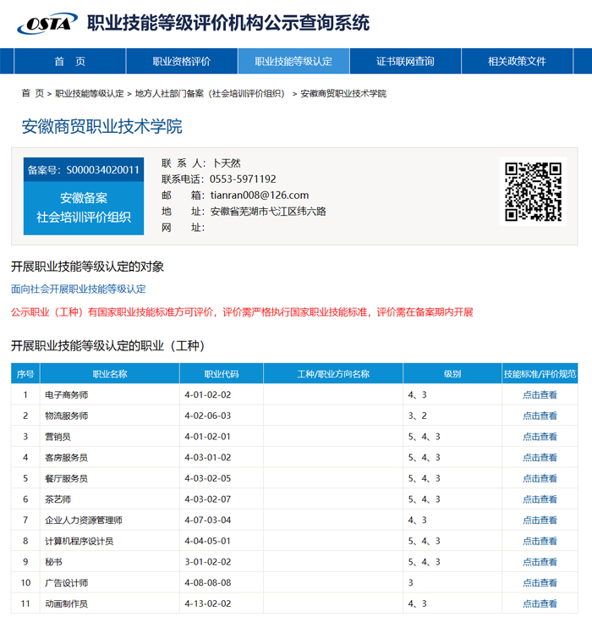Click column header 级别
The height and width of the screenshot is (617, 592).
click(x=452, y=374)
